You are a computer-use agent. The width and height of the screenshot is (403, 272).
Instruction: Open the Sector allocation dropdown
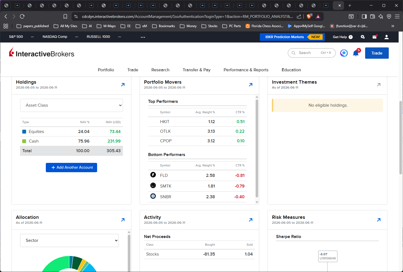[69, 240]
